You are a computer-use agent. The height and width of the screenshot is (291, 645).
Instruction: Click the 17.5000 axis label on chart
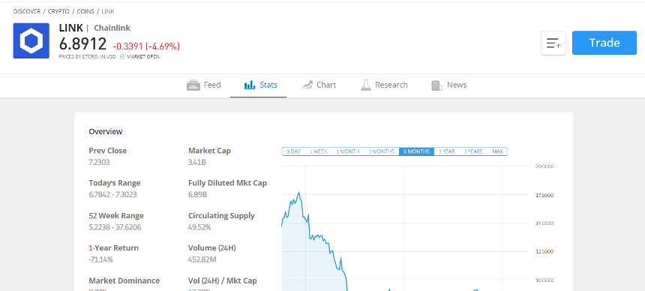click(x=544, y=195)
